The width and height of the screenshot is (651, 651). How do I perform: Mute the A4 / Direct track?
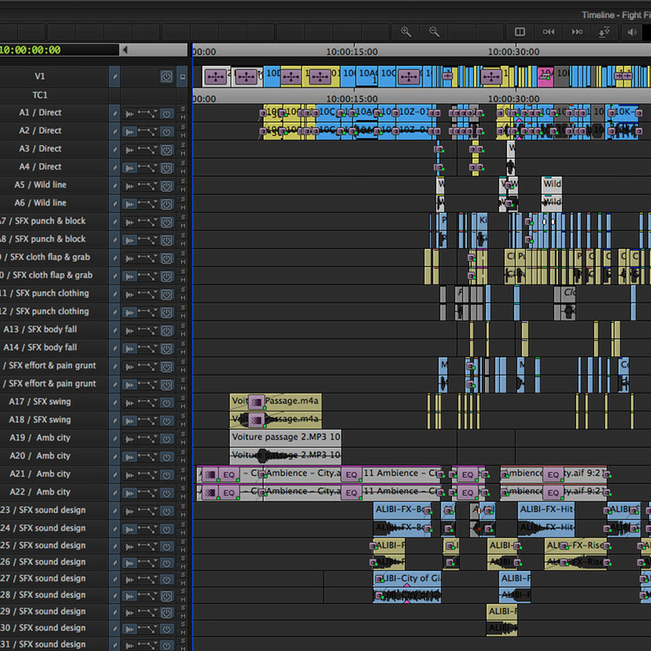(182, 172)
